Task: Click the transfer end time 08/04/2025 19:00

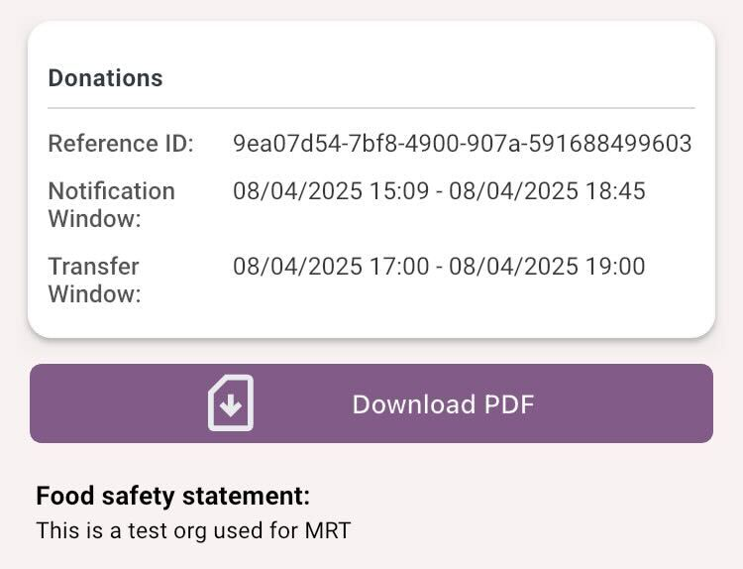Action: click(x=547, y=266)
